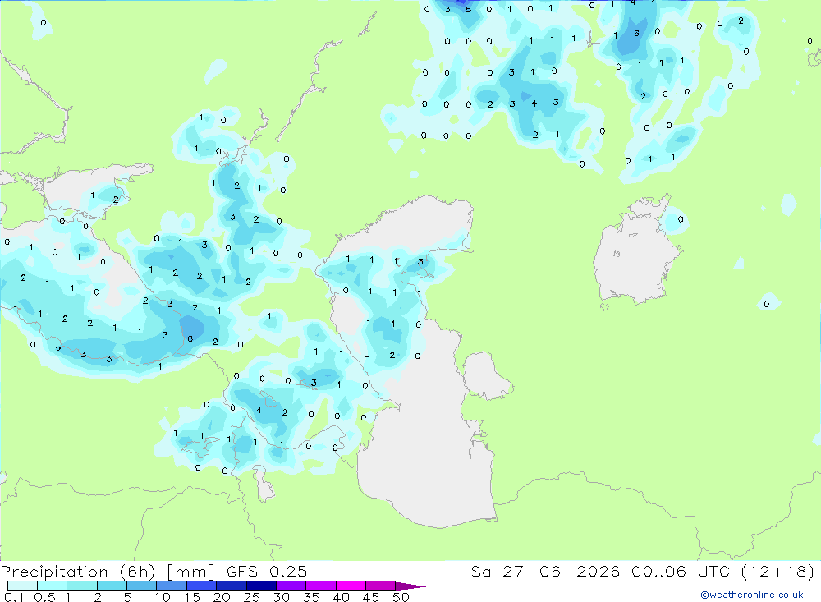Select the 40–45 mm magenta legend swatch

coord(351,586)
